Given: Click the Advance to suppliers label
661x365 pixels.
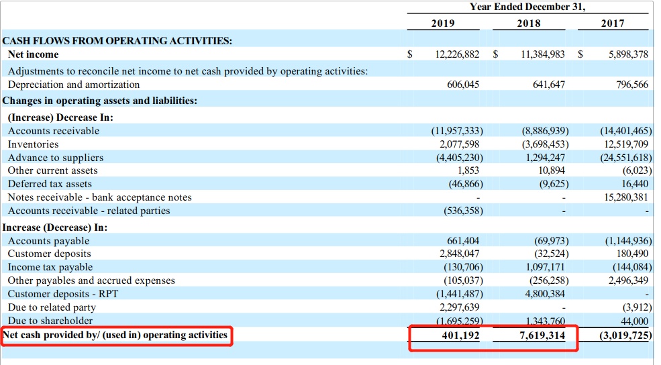Looking at the screenshot, I should [56, 158].
